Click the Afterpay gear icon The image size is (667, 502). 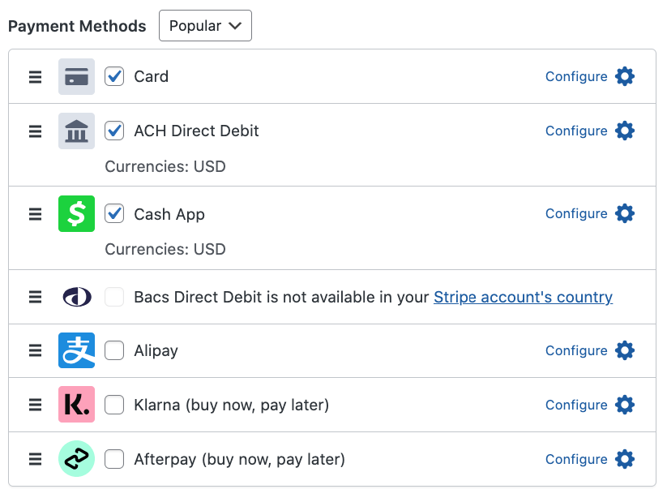pyautogui.click(x=624, y=459)
